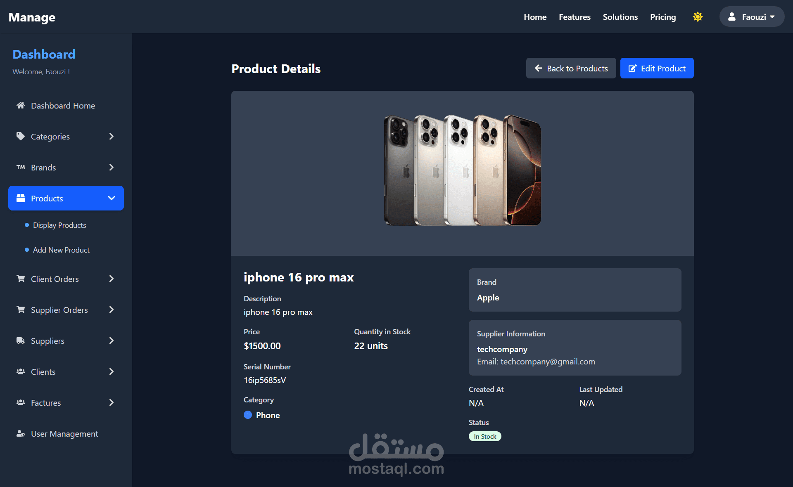The width and height of the screenshot is (793, 487).
Task: Click the Client Orders cart icon
Action: tap(20, 279)
